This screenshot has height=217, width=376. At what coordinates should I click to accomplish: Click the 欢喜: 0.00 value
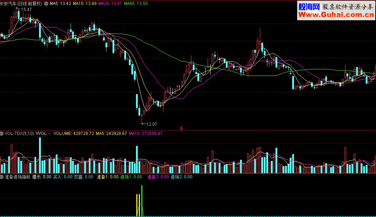click(83, 177)
